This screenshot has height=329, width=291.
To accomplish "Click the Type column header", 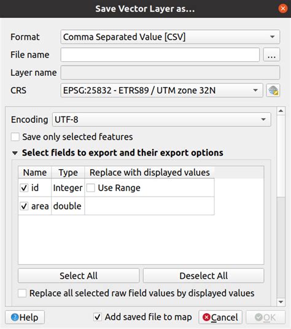I will click(68, 173).
